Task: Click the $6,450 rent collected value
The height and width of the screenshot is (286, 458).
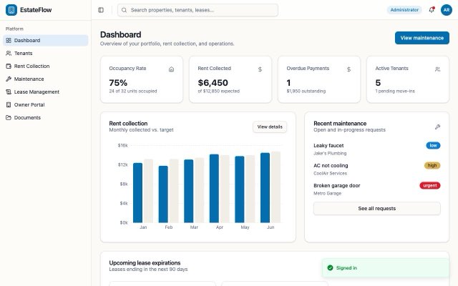Action: pyautogui.click(x=213, y=83)
